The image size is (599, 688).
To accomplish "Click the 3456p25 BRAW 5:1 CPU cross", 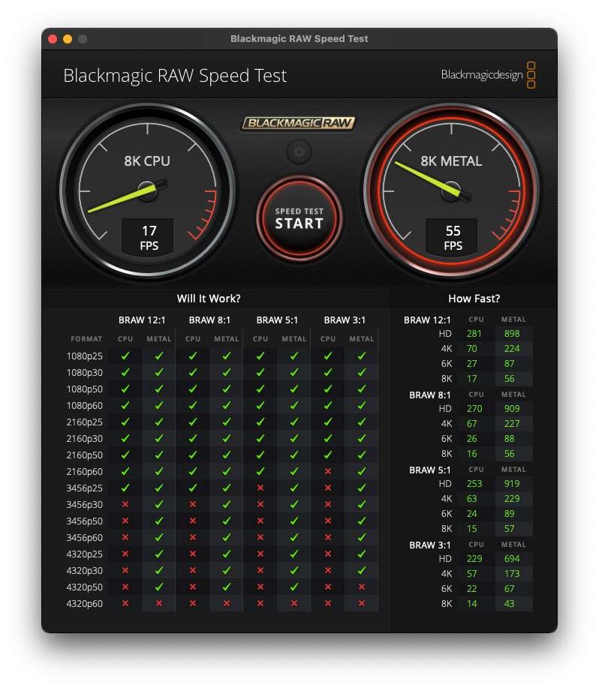I will 260,488.
